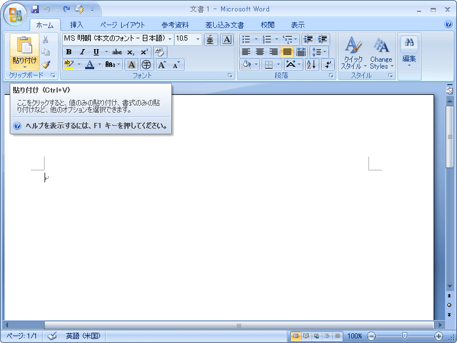Click the browse object circle icon

(449, 305)
